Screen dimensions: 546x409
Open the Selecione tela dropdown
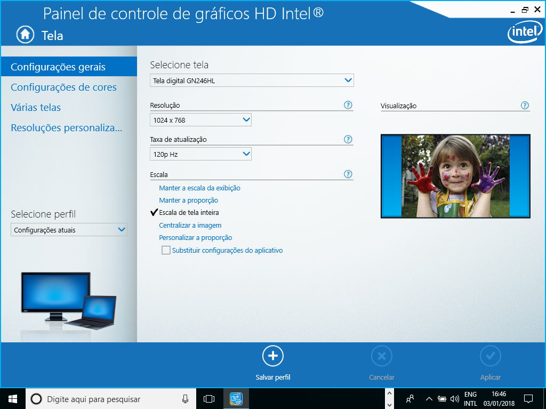point(252,81)
